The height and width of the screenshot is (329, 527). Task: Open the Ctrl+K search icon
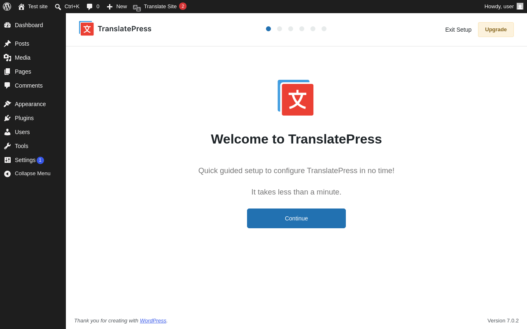(58, 7)
